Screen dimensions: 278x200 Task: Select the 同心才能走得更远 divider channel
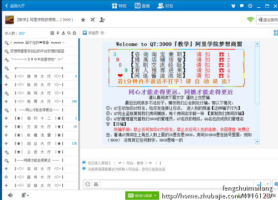[x=41, y=110]
